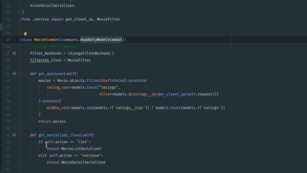Toggle the fold marker at the .service import line
Image resolution: width=307 pixels, height=173 pixels.
[20, 19]
